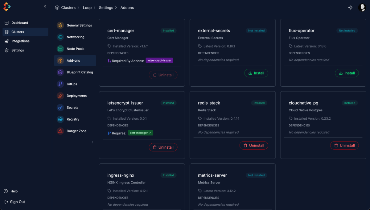Click the Not Installed badge on metrics-server
370x210 pixels.
pyautogui.click(x=257, y=175)
